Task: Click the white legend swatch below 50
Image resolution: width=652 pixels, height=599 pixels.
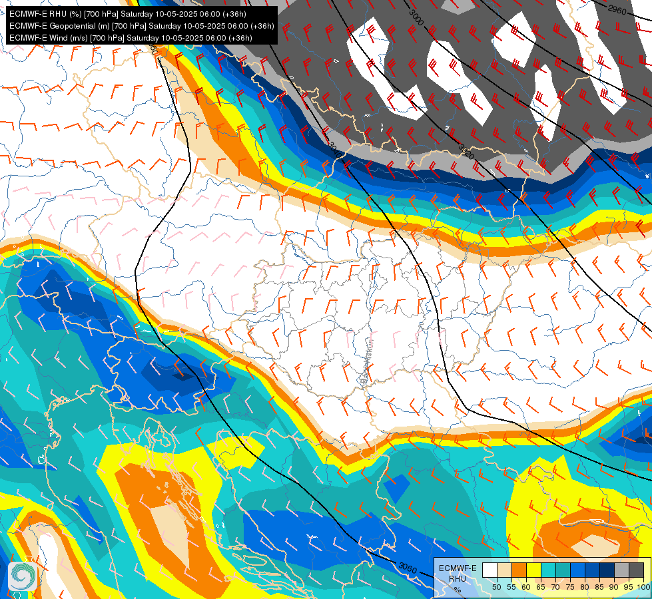Action: point(489,570)
